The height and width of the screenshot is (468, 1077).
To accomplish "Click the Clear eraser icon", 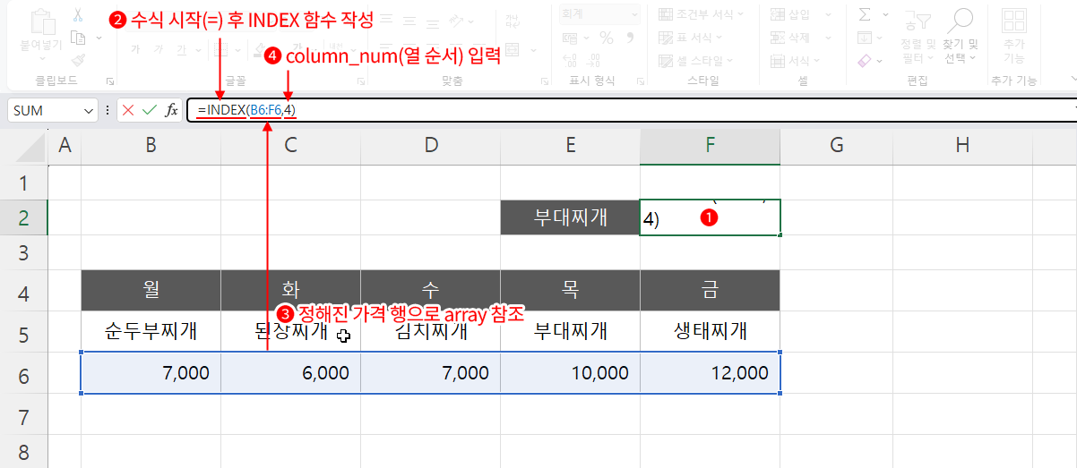I will pos(865,61).
